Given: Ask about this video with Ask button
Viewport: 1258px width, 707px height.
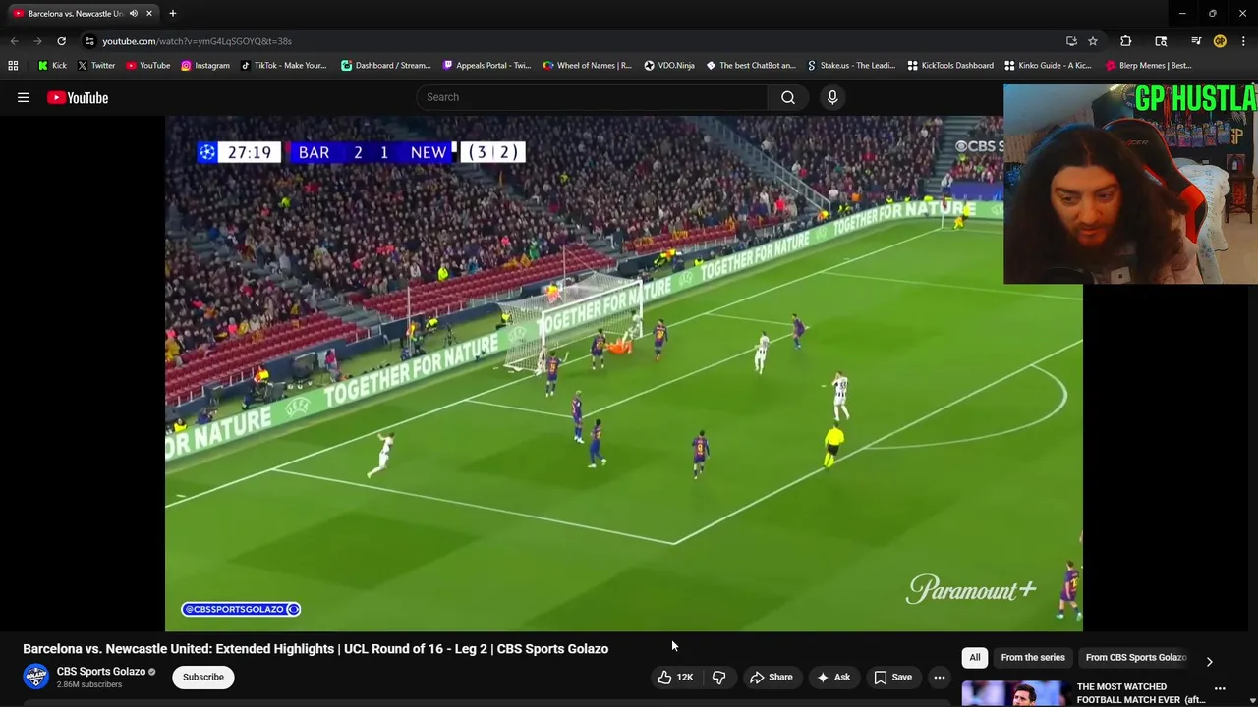Looking at the screenshot, I should (x=833, y=677).
